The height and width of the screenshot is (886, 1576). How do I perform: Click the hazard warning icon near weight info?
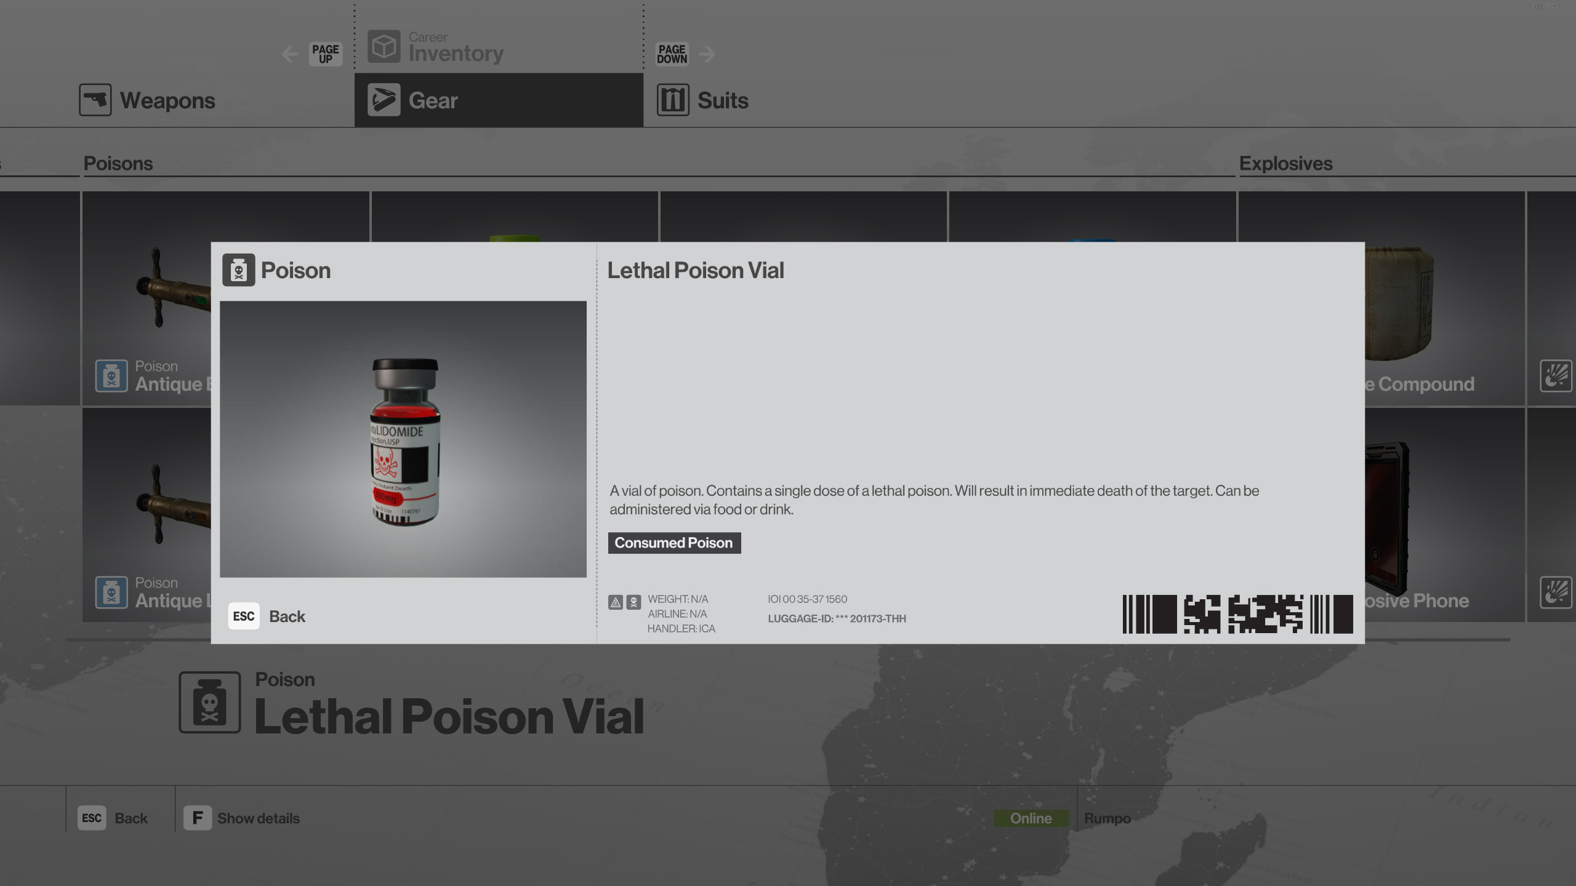[x=615, y=602]
